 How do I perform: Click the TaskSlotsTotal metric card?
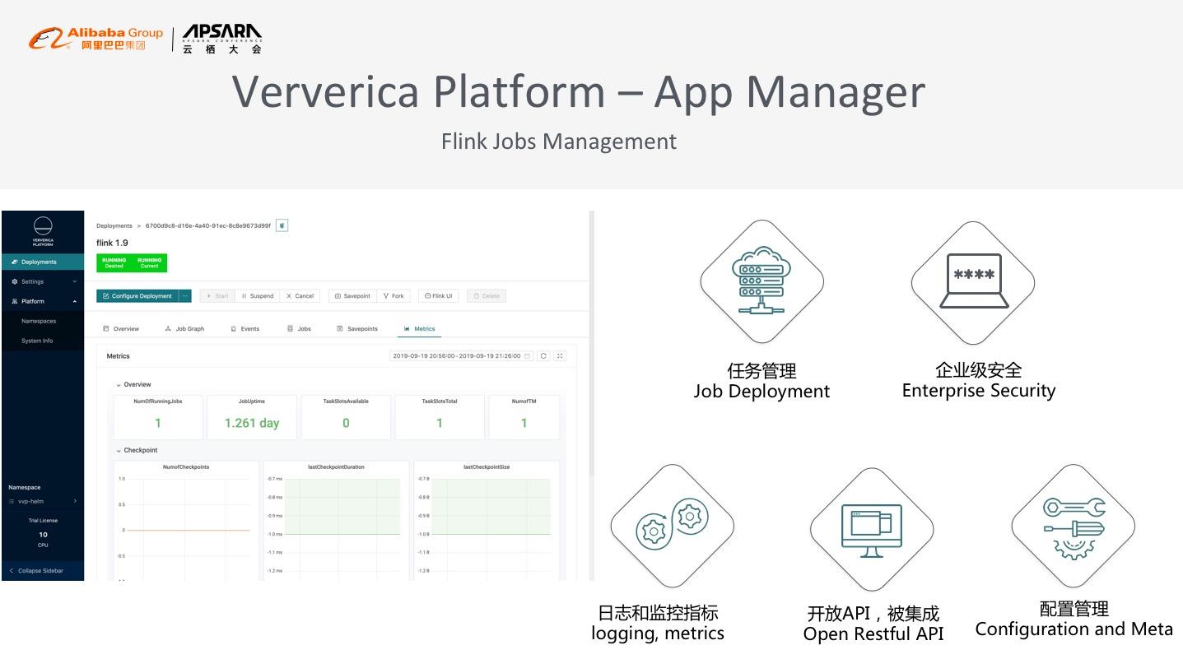click(x=440, y=417)
